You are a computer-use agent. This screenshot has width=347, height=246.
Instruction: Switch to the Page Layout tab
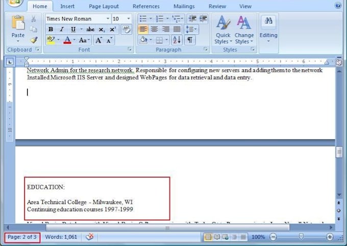tap(104, 7)
